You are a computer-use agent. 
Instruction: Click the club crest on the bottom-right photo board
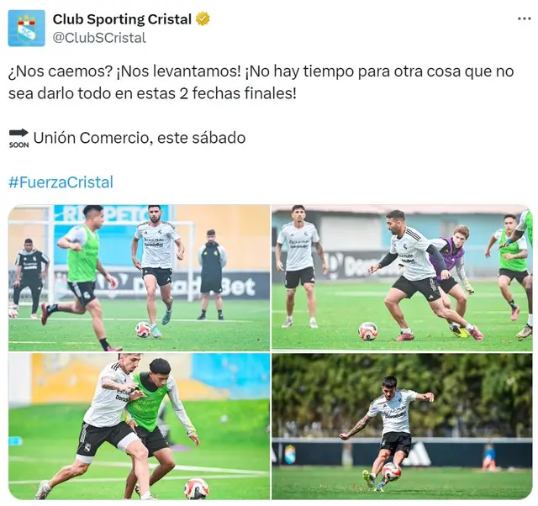click(x=290, y=454)
